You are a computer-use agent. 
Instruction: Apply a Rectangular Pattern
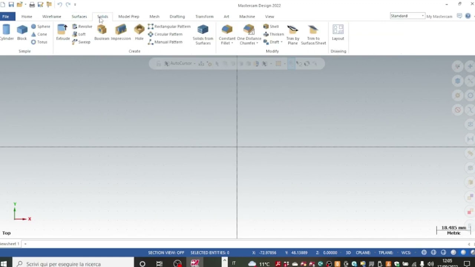click(169, 26)
